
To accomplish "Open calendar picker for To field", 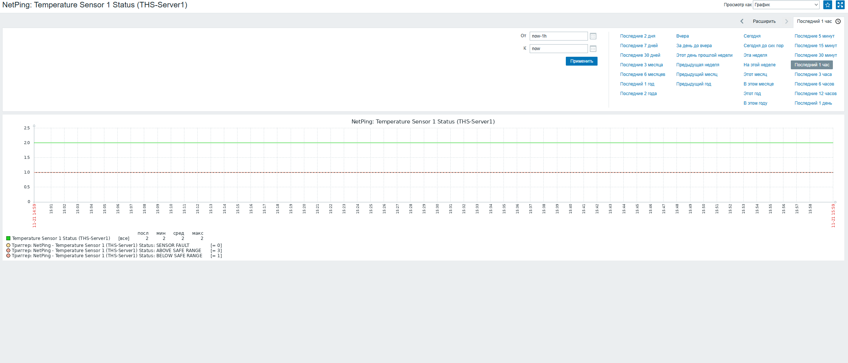I will (x=593, y=49).
